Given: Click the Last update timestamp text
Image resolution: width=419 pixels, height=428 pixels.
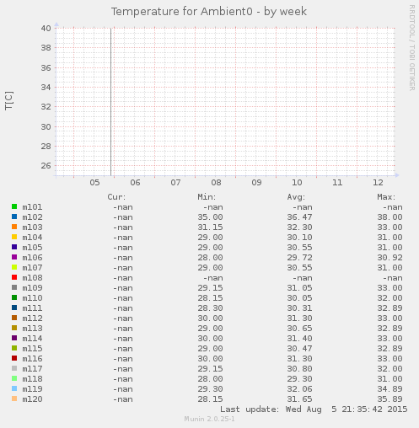Looking at the screenshot, I should pos(314,409).
